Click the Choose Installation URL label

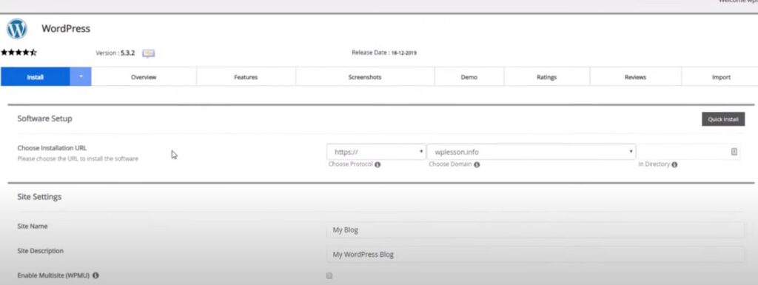click(x=52, y=148)
